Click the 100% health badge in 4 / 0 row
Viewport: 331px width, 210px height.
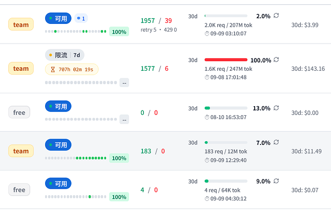click(x=119, y=197)
